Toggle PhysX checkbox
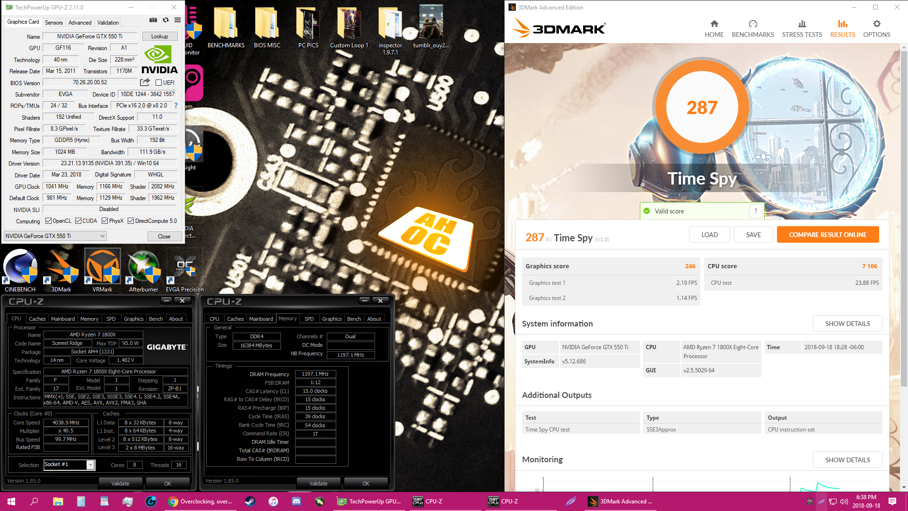Image resolution: width=908 pixels, height=511 pixels. click(x=105, y=221)
